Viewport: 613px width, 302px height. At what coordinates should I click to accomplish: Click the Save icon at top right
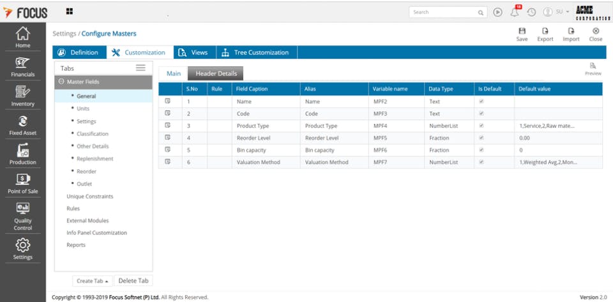tap(522, 31)
